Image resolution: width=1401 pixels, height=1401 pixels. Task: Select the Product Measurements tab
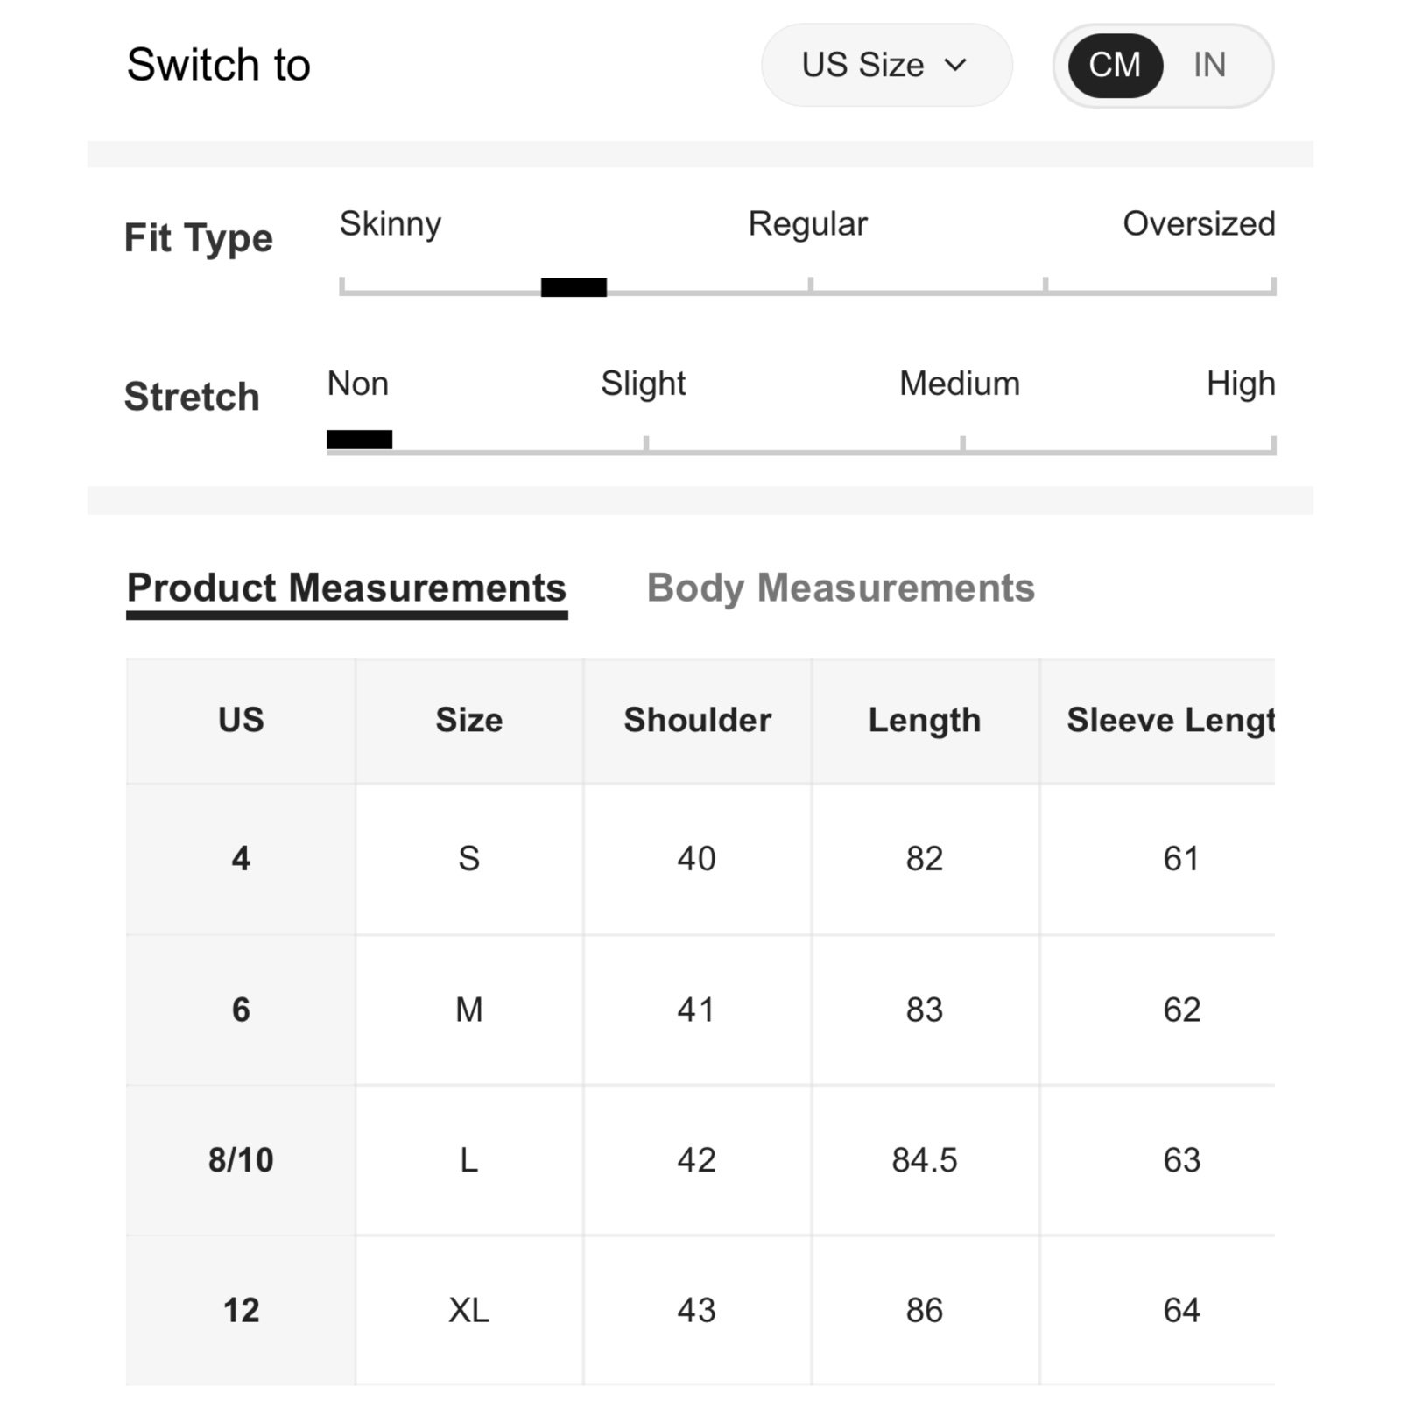tap(347, 588)
